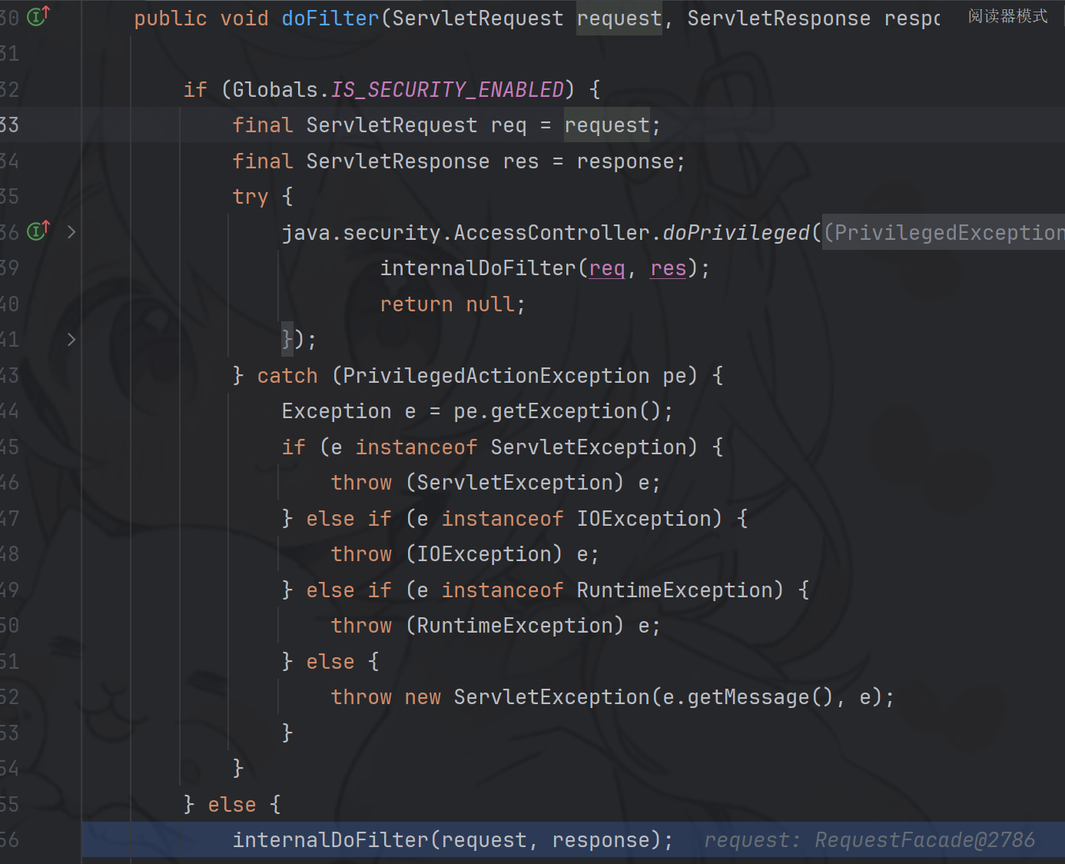
Task: Click the inline debug hint request: RequestFacade@2786
Action: coord(869,840)
